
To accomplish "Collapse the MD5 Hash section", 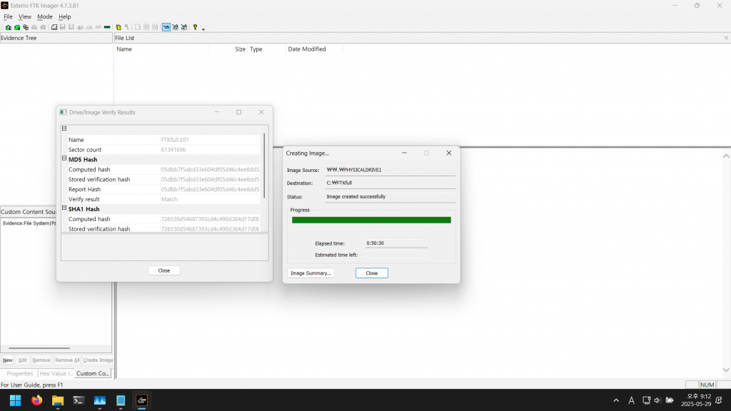I will [x=64, y=159].
